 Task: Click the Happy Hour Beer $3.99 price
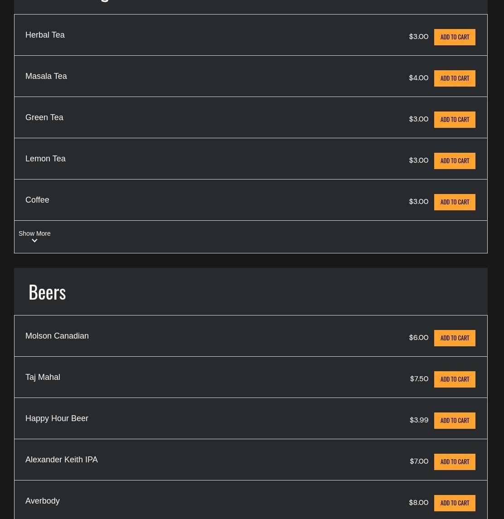(x=419, y=420)
